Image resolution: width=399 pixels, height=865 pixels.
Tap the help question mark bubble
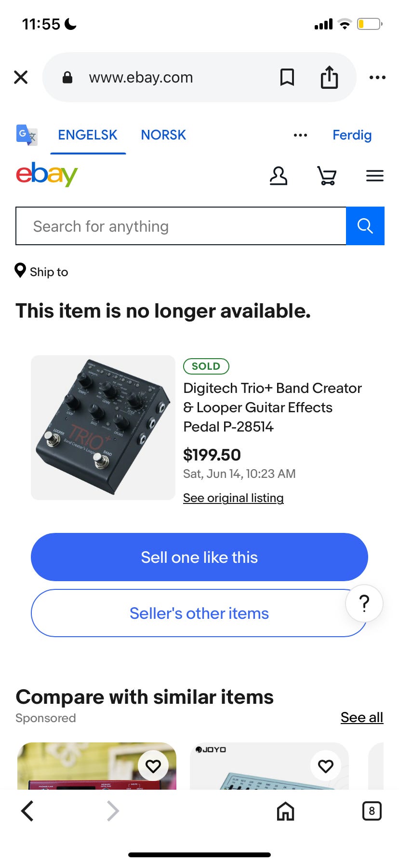(364, 603)
